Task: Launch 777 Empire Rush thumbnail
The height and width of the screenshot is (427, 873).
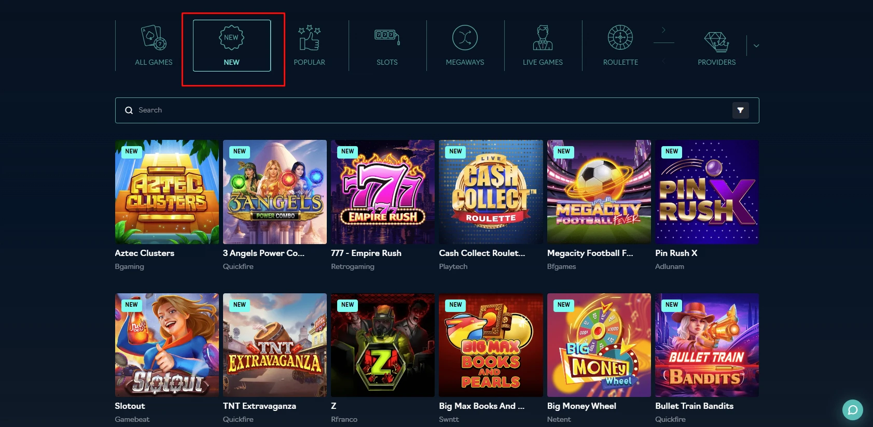Action: coord(383,192)
